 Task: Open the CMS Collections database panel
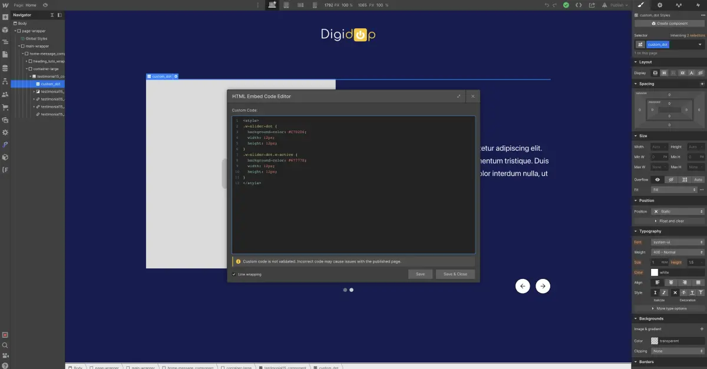(5, 68)
